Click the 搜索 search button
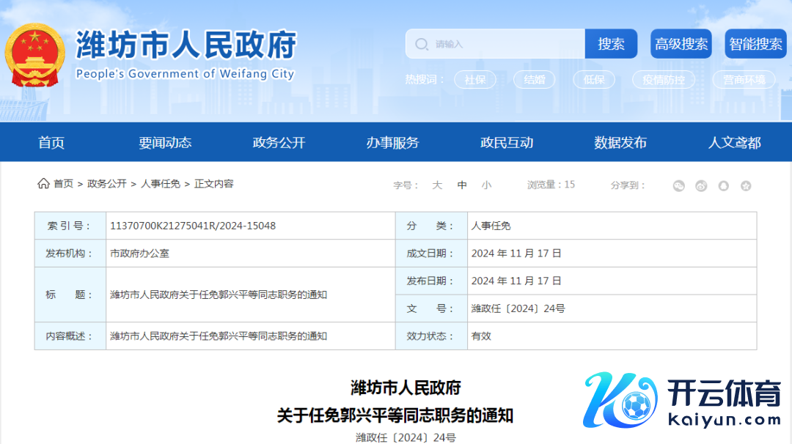The width and height of the screenshot is (792, 444). coord(611,44)
